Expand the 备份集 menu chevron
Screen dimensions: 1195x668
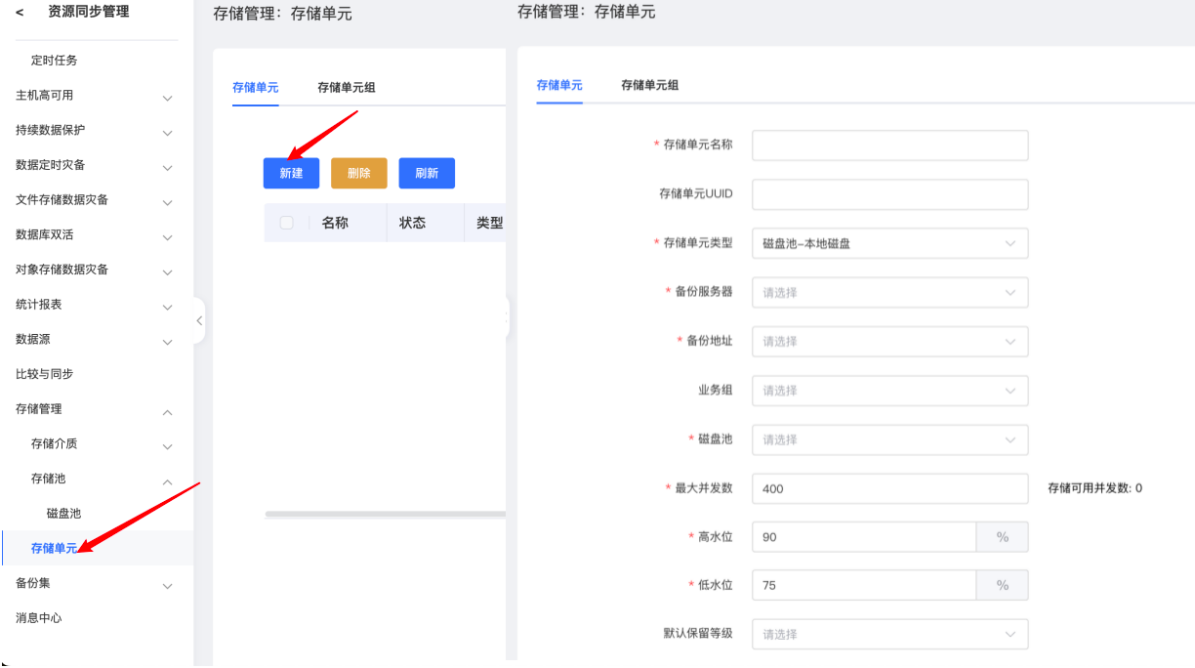click(167, 585)
